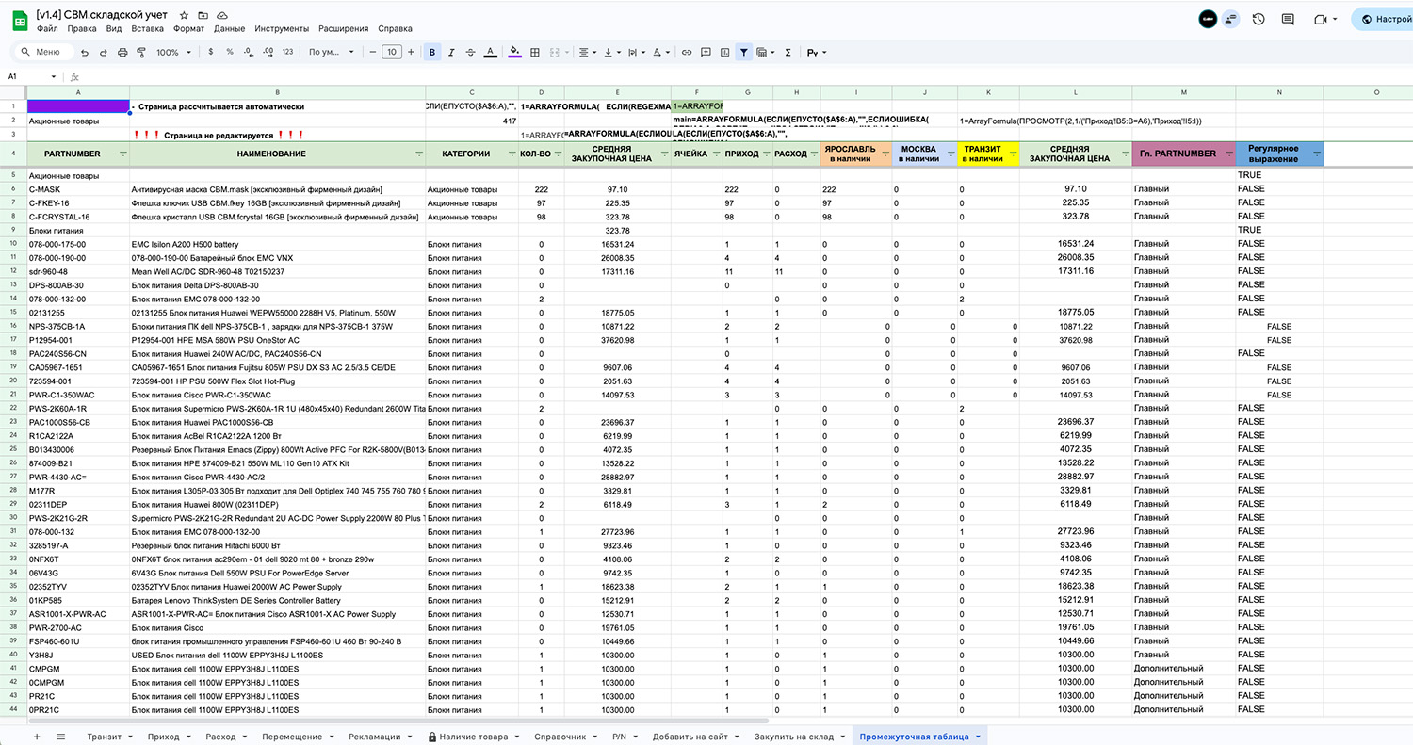Click the insert link icon
The image size is (1413, 745).
687,53
